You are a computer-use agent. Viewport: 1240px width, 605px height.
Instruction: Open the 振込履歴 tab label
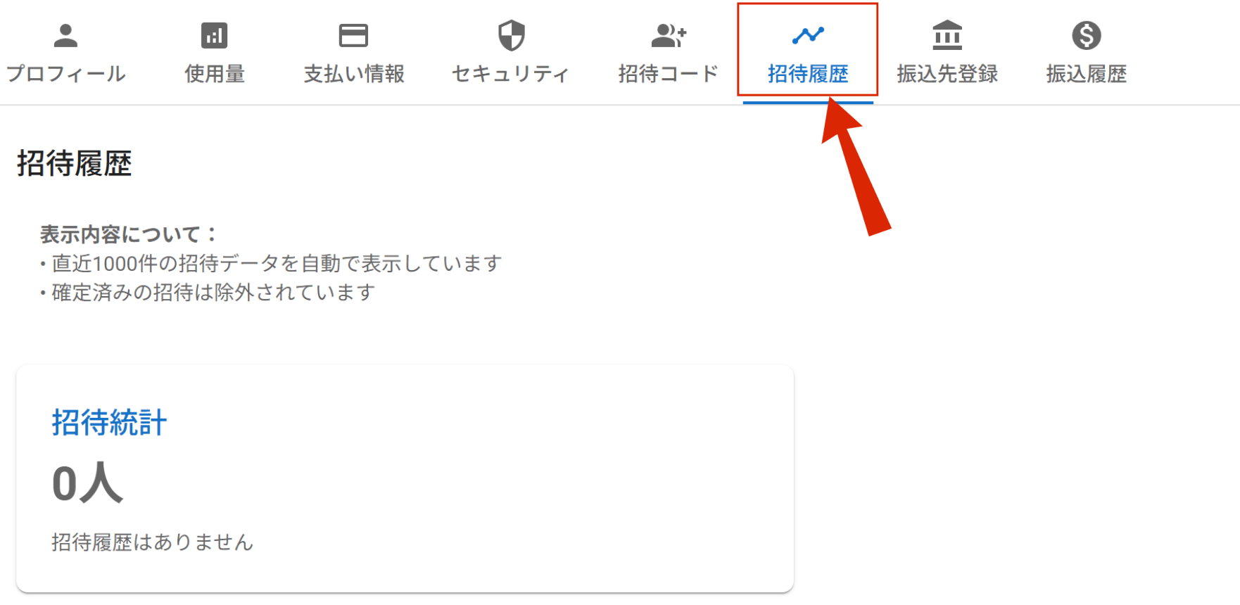click(1086, 74)
